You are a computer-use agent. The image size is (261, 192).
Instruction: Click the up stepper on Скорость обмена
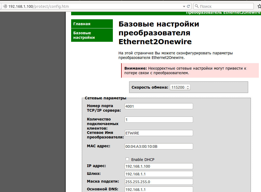click(x=187, y=86)
